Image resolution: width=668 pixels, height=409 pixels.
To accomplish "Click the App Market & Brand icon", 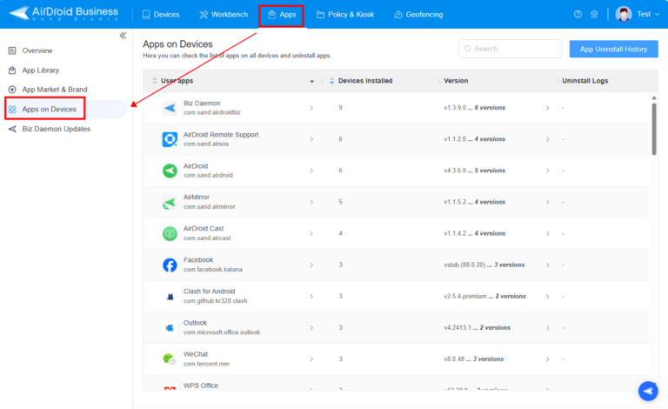I will tap(12, 90).
